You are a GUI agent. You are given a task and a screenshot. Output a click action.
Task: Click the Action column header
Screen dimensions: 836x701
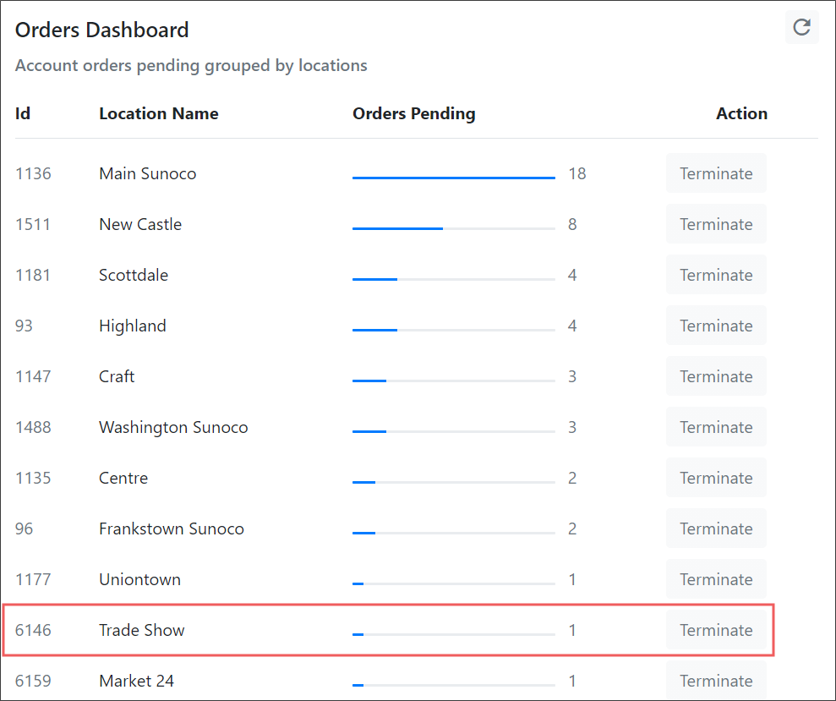pos(741,113)
